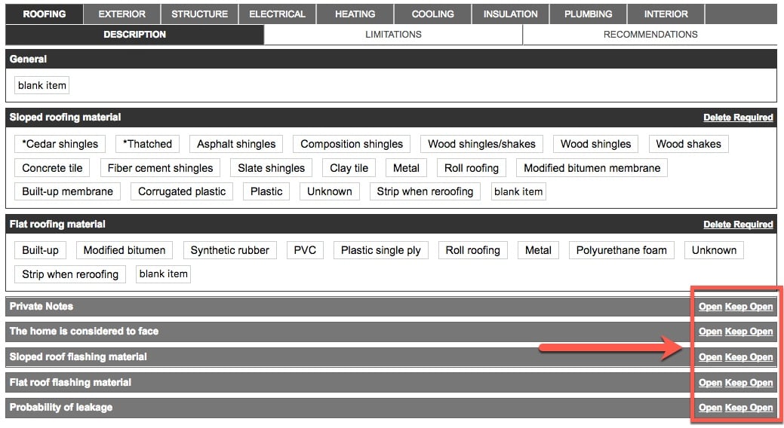
Task: Pick PVC under Flat roofing material
Action: click(x=305, y=250)
